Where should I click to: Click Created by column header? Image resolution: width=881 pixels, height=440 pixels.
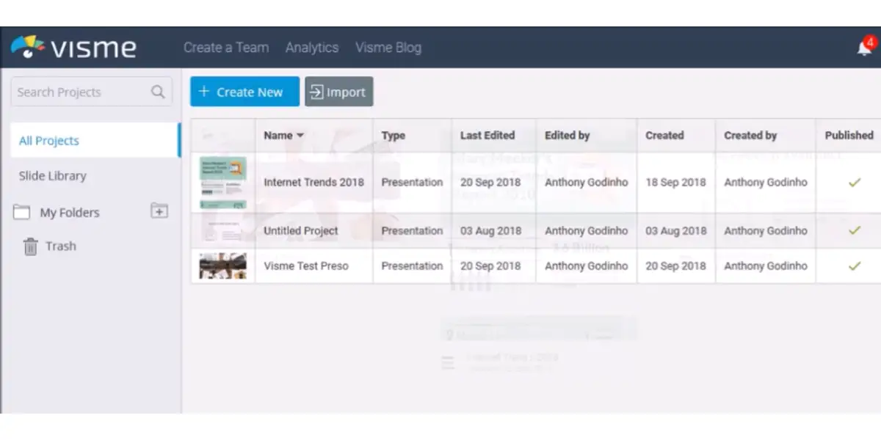click(750, 135)
